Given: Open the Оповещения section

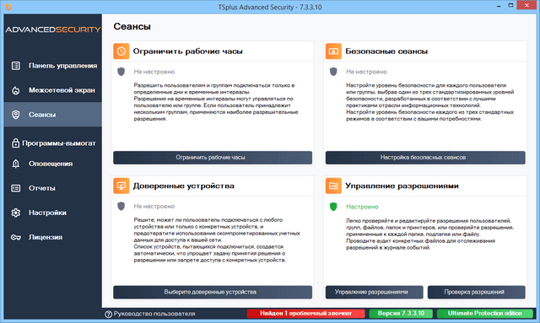Looking at the screenshot, I should 52,164.
